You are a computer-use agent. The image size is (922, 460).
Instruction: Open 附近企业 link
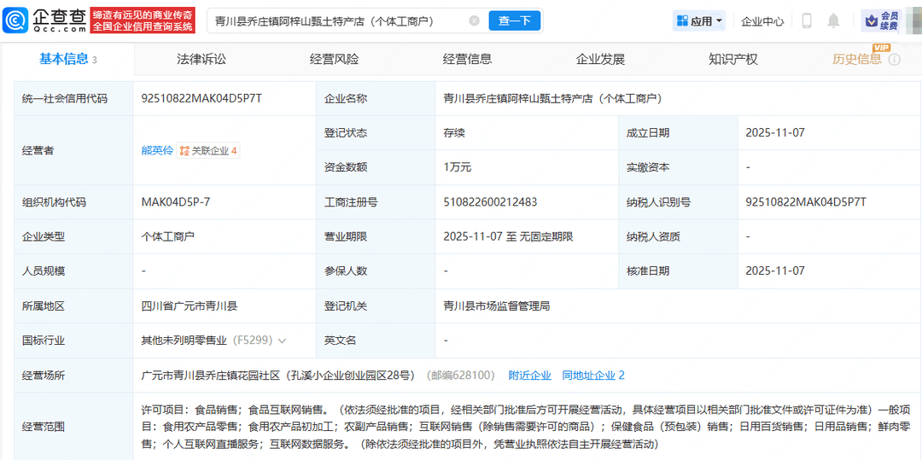click(x=530, y=375)
